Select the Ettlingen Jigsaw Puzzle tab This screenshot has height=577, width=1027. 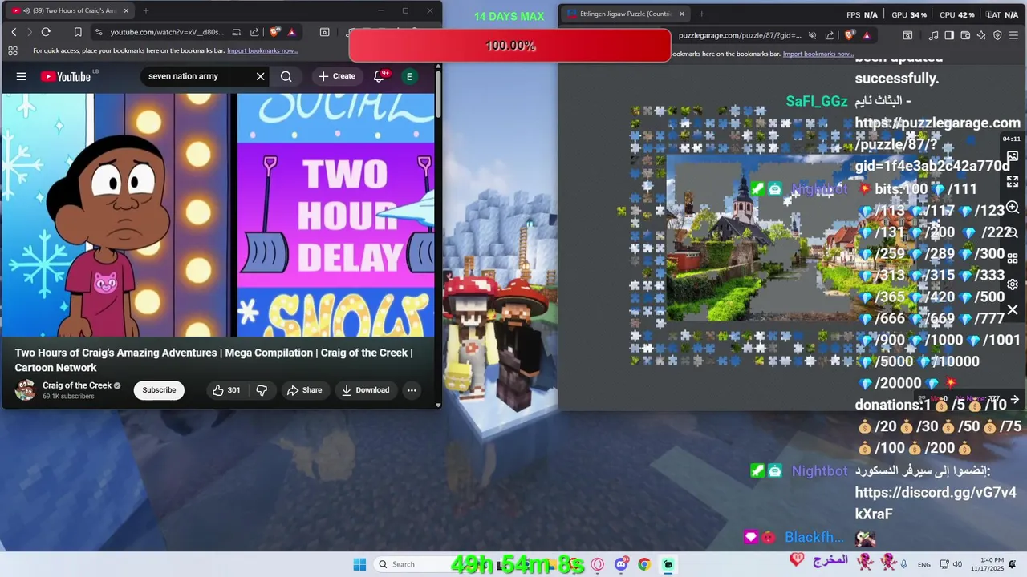[x=624, y=14]
